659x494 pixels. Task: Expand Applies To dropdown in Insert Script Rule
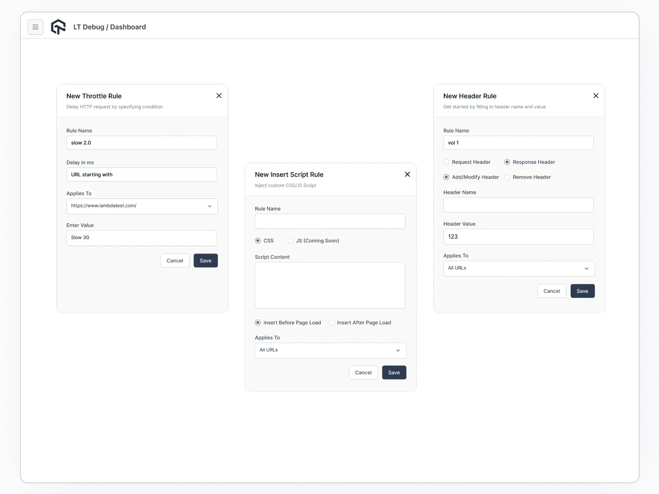coord(330,351)
